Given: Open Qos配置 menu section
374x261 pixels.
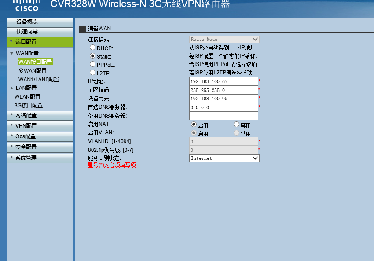Looking at the screenshot, I should (40, 136).
